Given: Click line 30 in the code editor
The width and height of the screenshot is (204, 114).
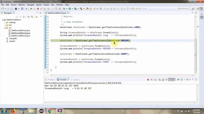Looking at the screenshot, I should point(95,54).
